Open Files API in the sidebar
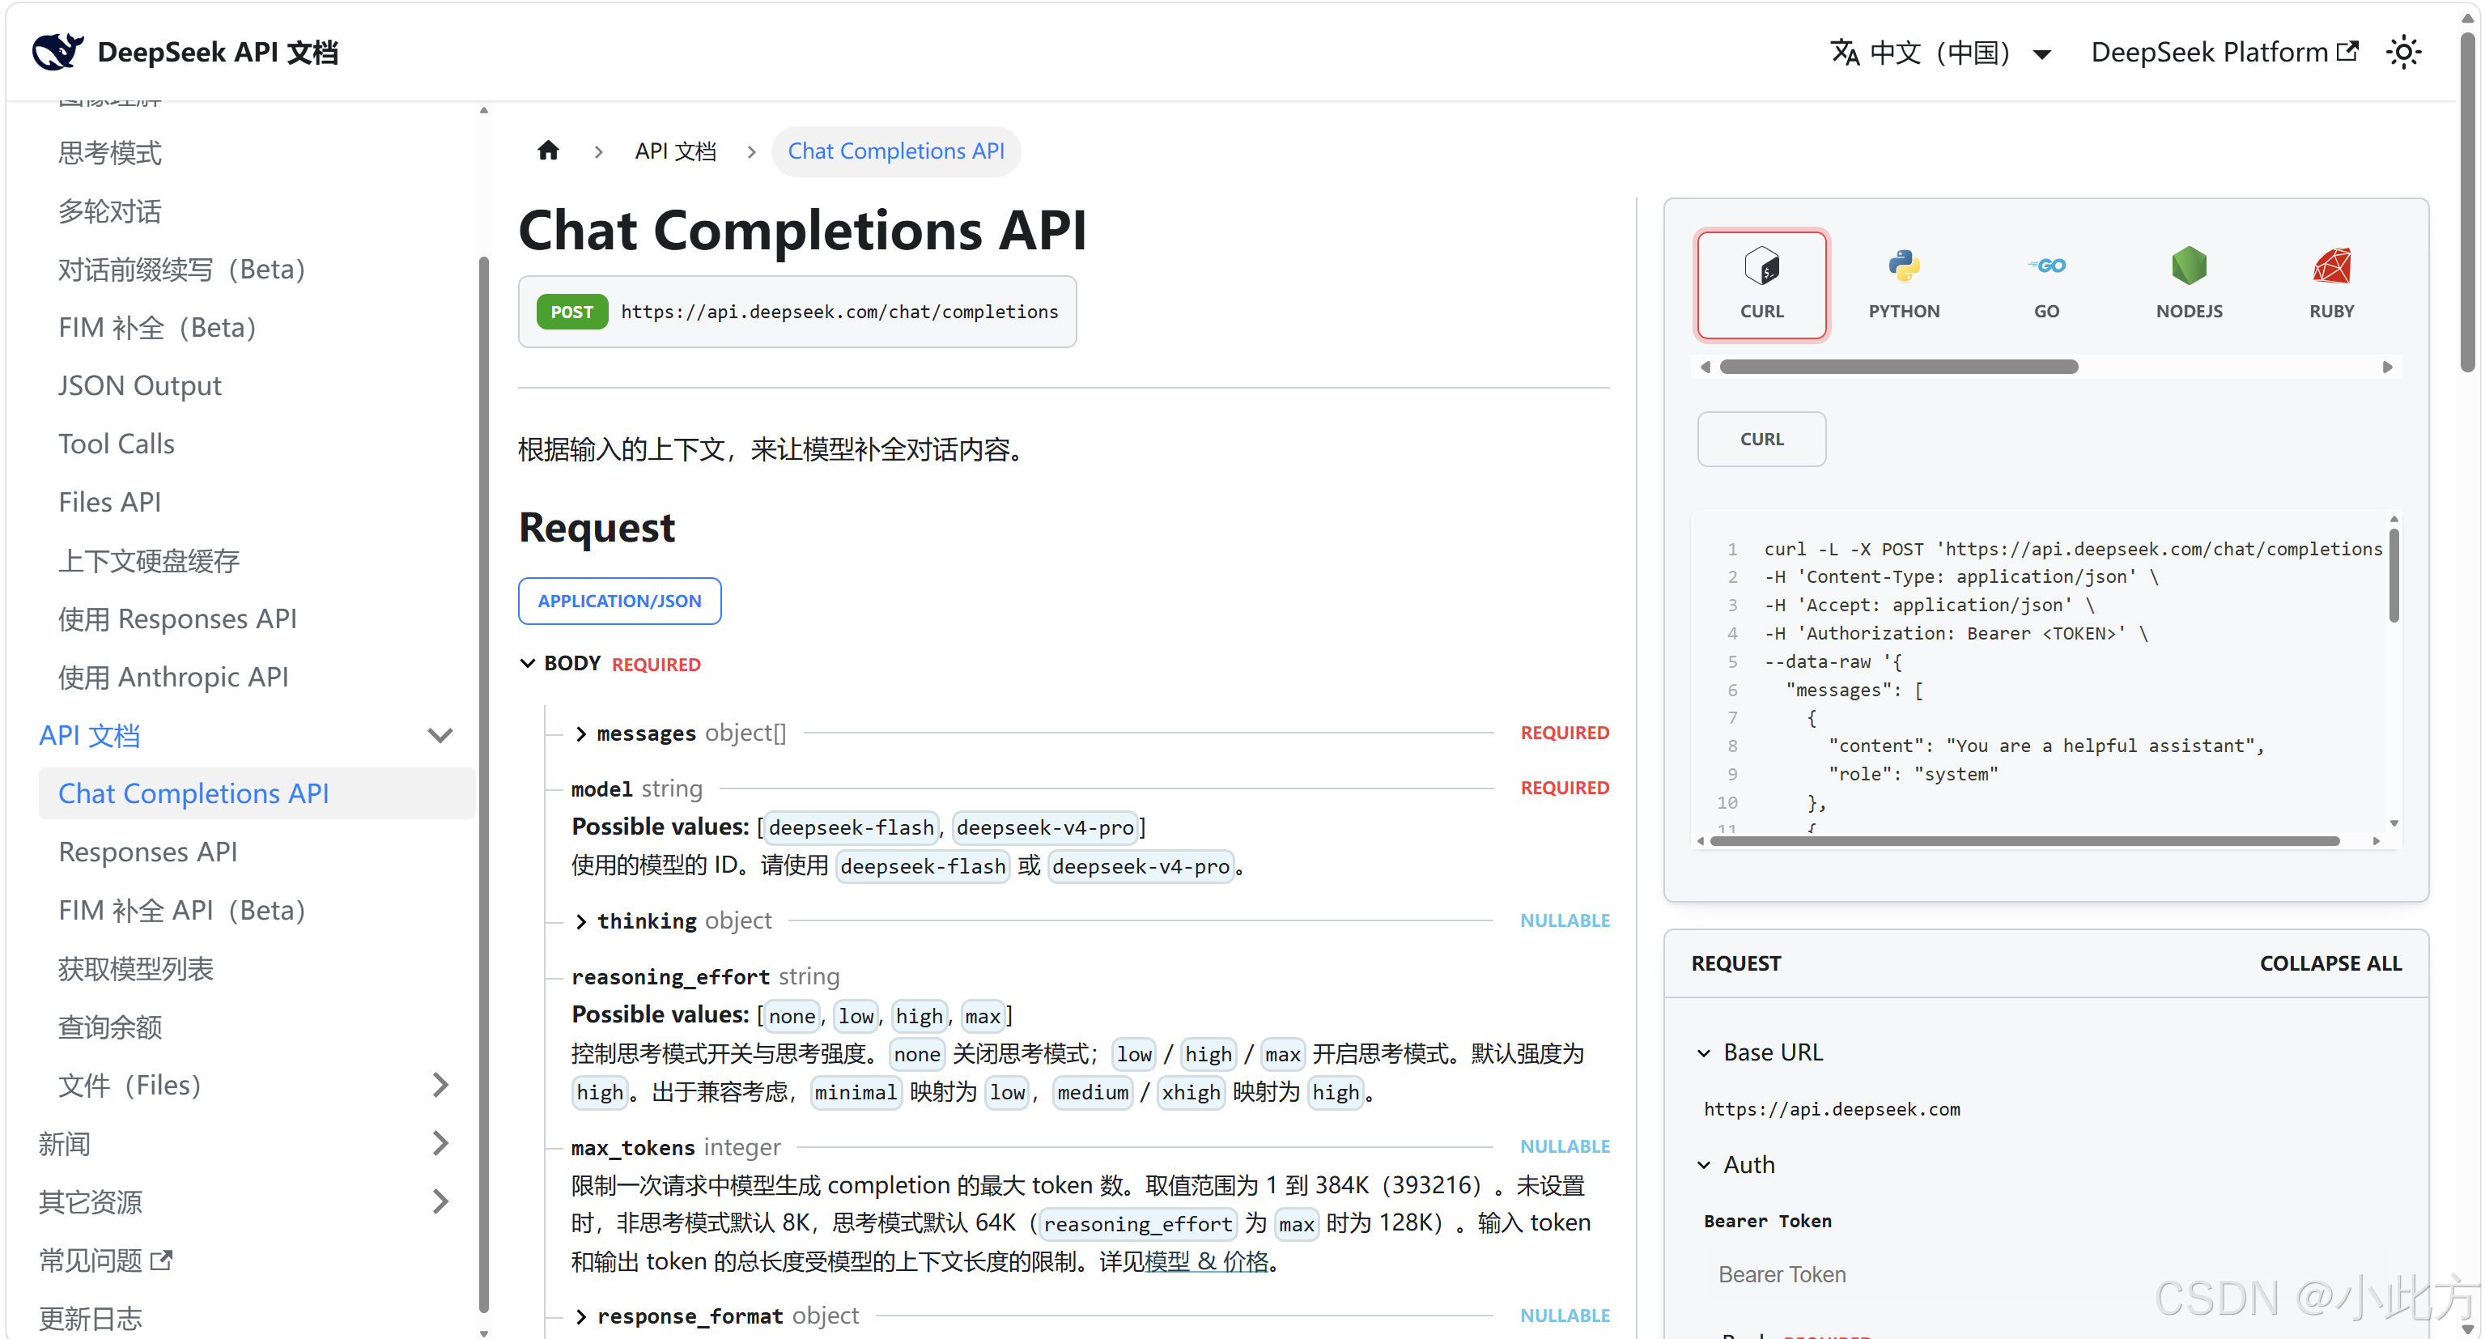 (x=110, y=503)
